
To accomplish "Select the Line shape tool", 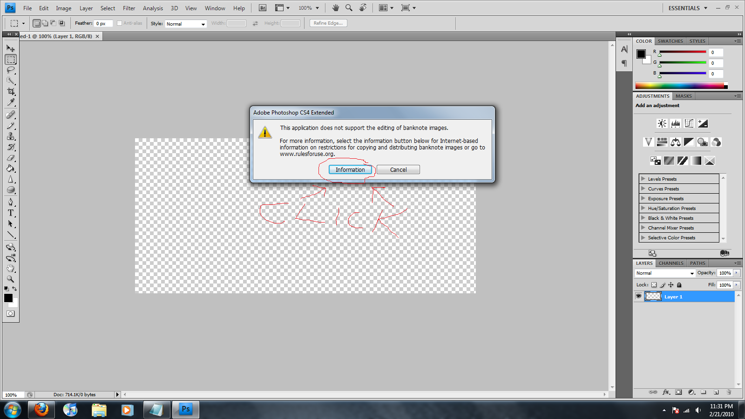I will (x=11, y=235).
